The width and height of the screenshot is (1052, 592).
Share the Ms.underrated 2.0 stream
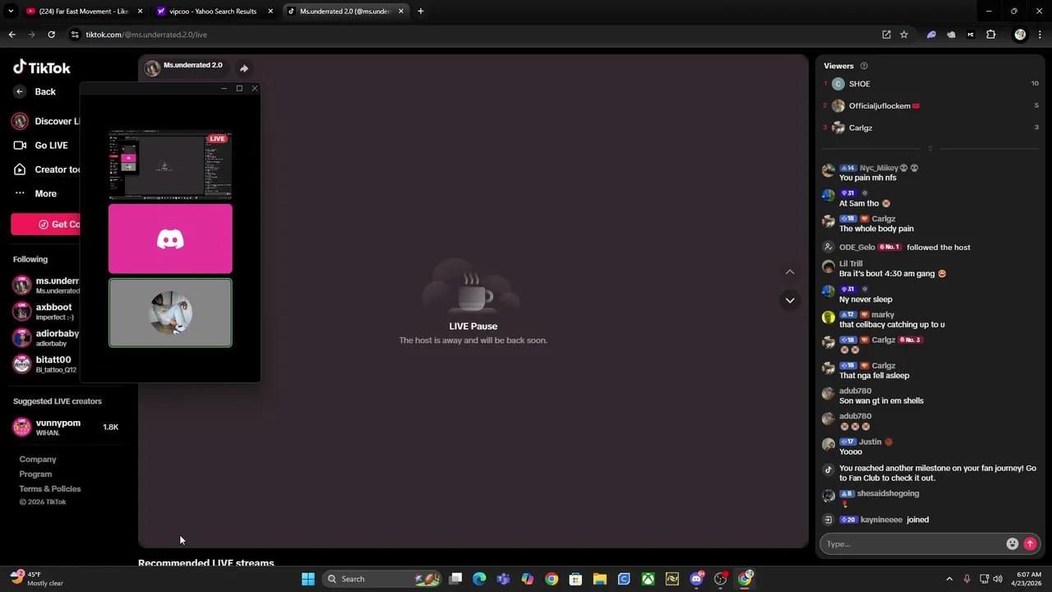(x=244, y=68)
